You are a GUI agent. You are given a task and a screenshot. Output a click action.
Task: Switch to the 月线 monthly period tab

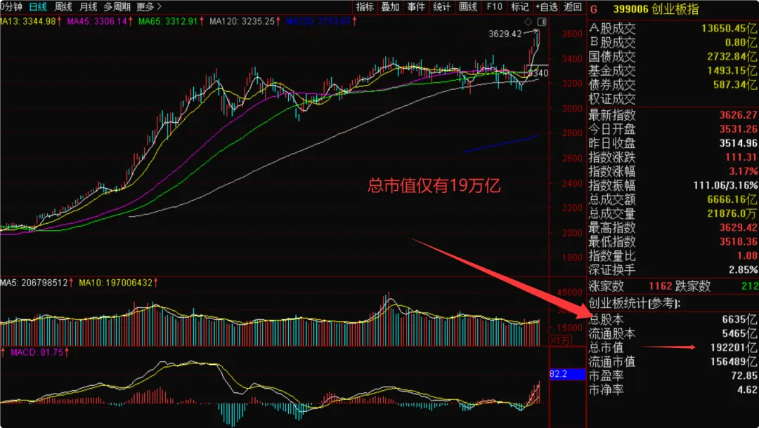[88, 7]
